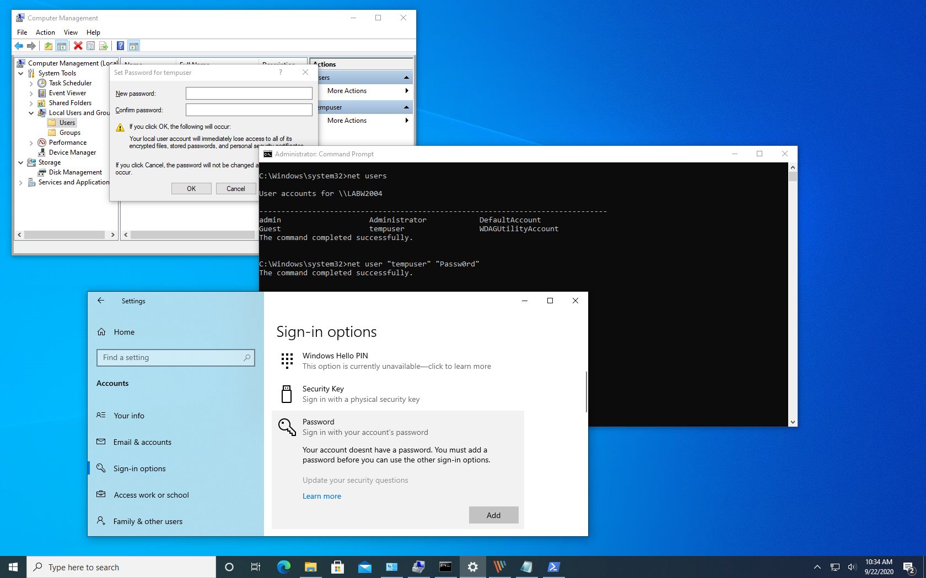This screenshot has width=926, height=578.
Task: Click the Forward arrow in Computer Management toolbar
Action: point(31,46)
